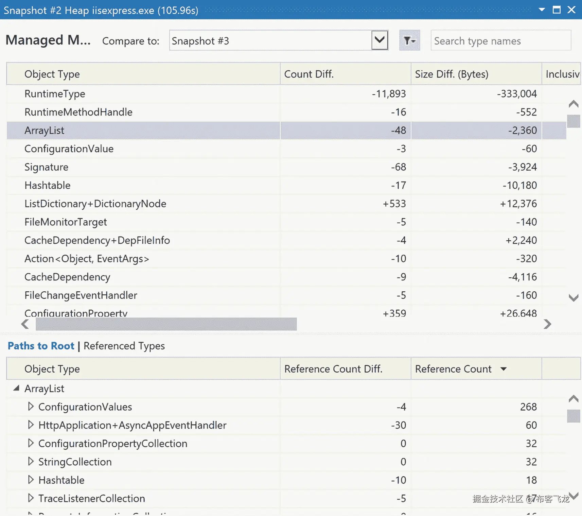Screen dimensions: 582x516
Task: Select the Paths to Root tab
Action: [x=41, y=346]
